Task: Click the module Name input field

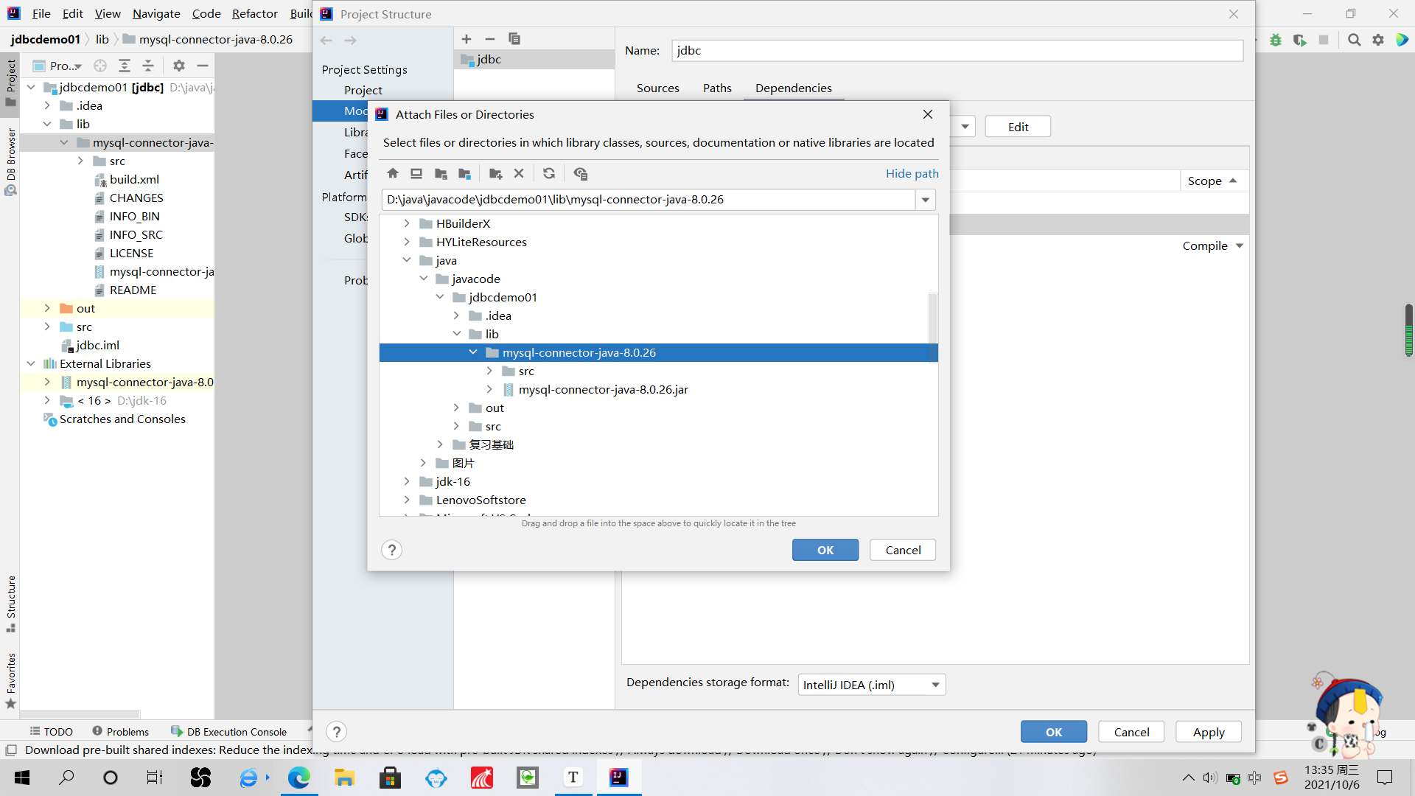Action: click(x=957, y=50)
